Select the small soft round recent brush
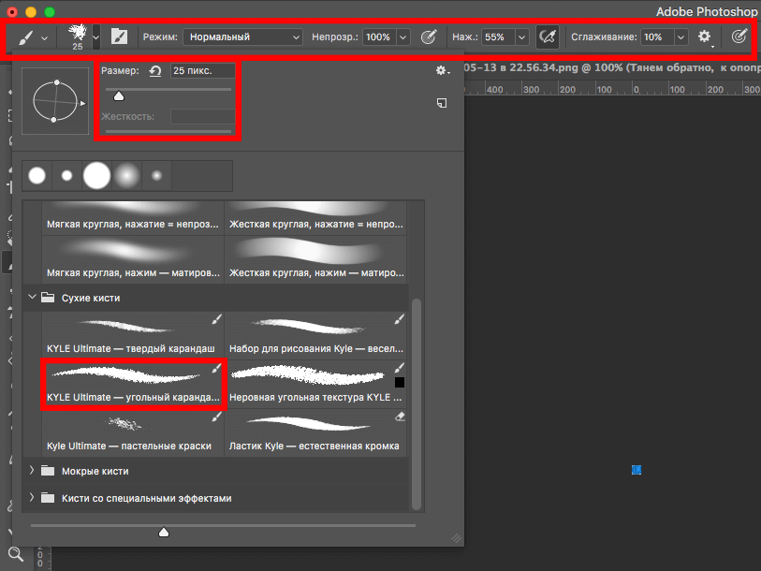The image size is (761, 571). [156, 176]
